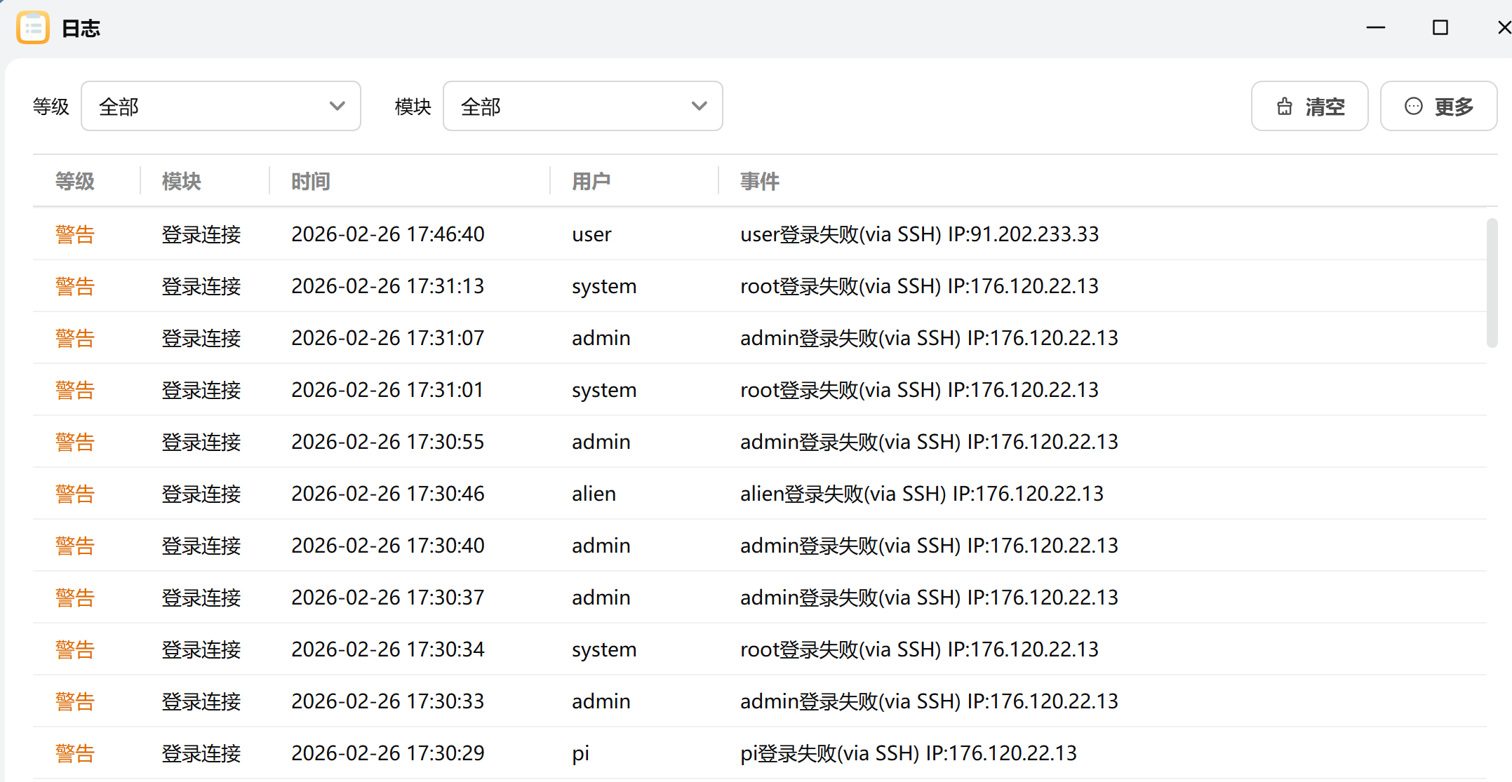Open the 等级 level dropdown
The image size is (1512, 782).
pyautogui.click(x=220, y=107)
